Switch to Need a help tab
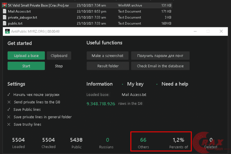Image resolution: width=231 pixels, height=154 pixels. tap(175, 84)
